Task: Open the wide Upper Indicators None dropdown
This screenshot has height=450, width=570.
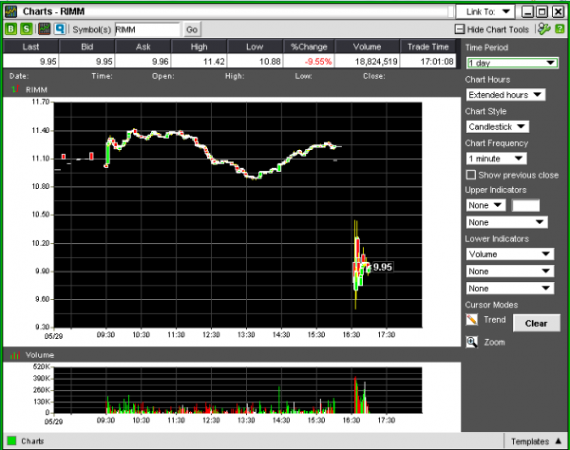Action: 506,222
